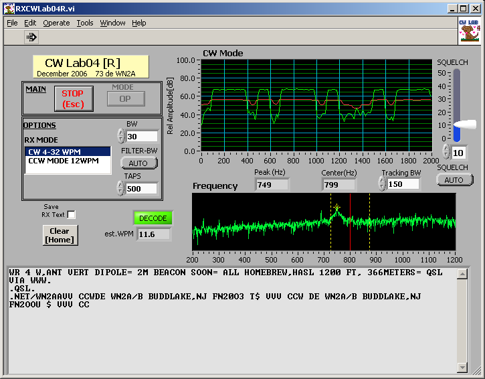Viewport: 485px width, 379px height.
Task: Open the Tools menu
Action: pos(85,23)
